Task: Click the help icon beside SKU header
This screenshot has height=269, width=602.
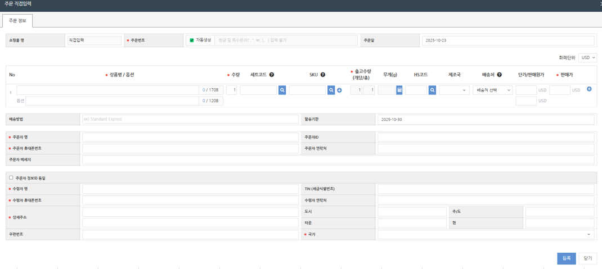Action: (323, 75)
